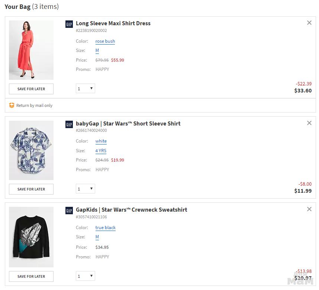Viewport: 319px width, 290px height.
Task: Open quantity dropdown for the Crewneck Sweatshirt
Action: (86, 276)
